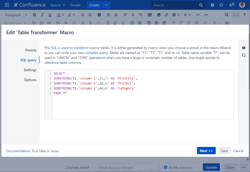Image resolution: width=250 pixels, height=172 pixels.
Task: Open the notifications megaphone icon
Action: click(231, 5)
